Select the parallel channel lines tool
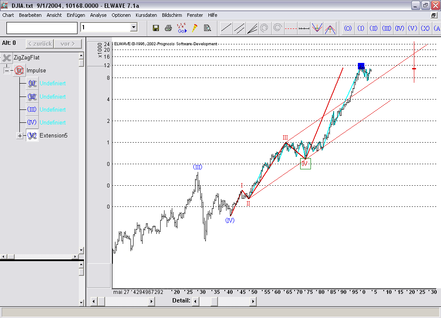The width and height of the screenshot is (441, 318). click(239, 28)
